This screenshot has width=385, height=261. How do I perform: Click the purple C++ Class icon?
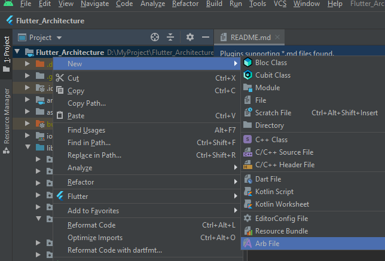point(247,139)
